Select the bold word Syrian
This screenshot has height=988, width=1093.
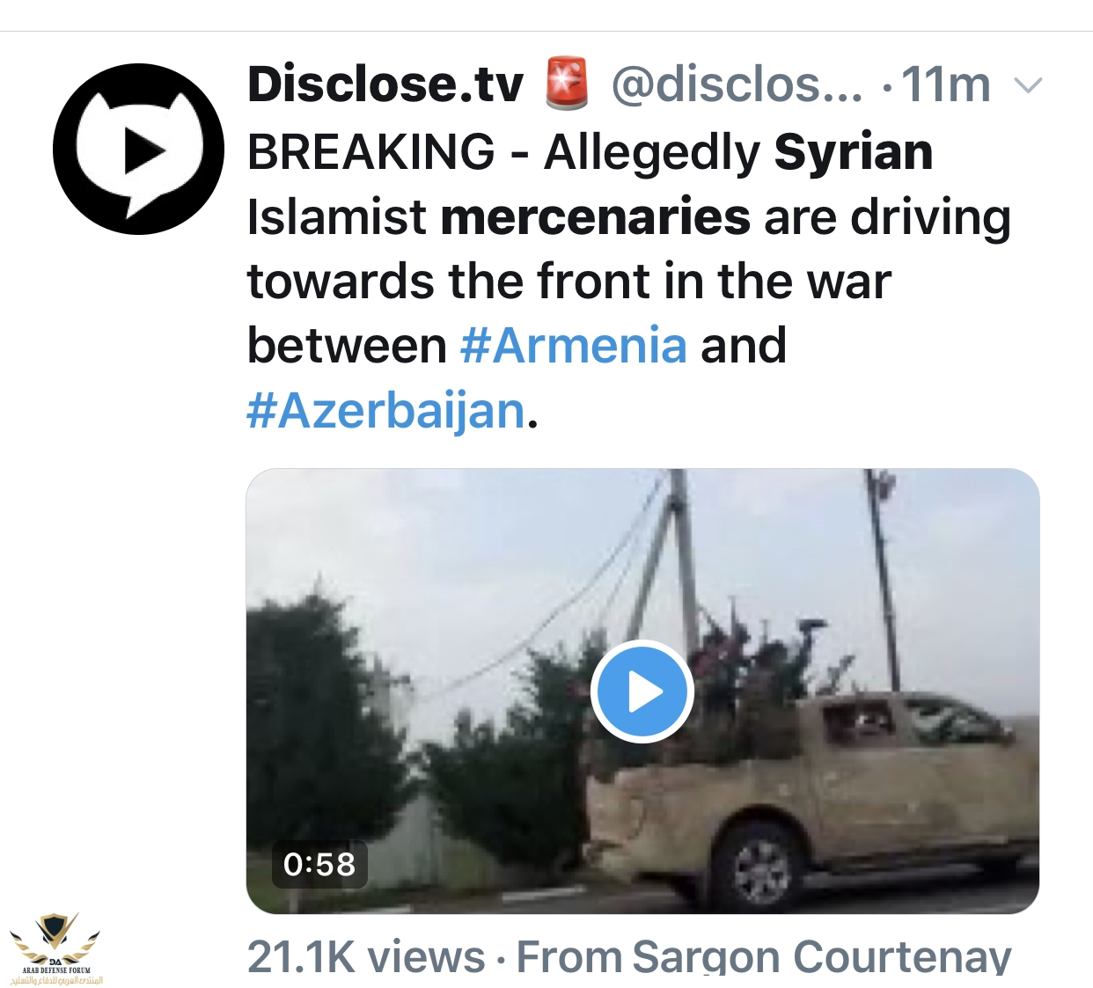point(854,151)
